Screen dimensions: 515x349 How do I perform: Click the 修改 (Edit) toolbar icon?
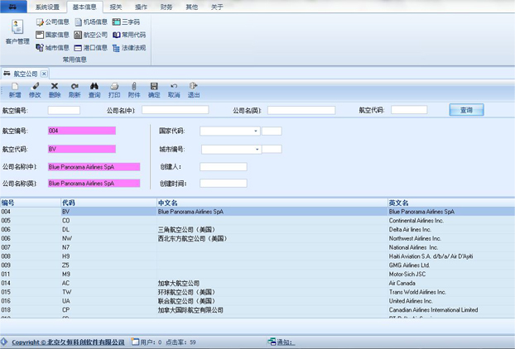pos(35,89)
